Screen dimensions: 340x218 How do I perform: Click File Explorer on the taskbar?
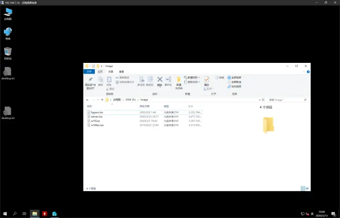point(35,214)
